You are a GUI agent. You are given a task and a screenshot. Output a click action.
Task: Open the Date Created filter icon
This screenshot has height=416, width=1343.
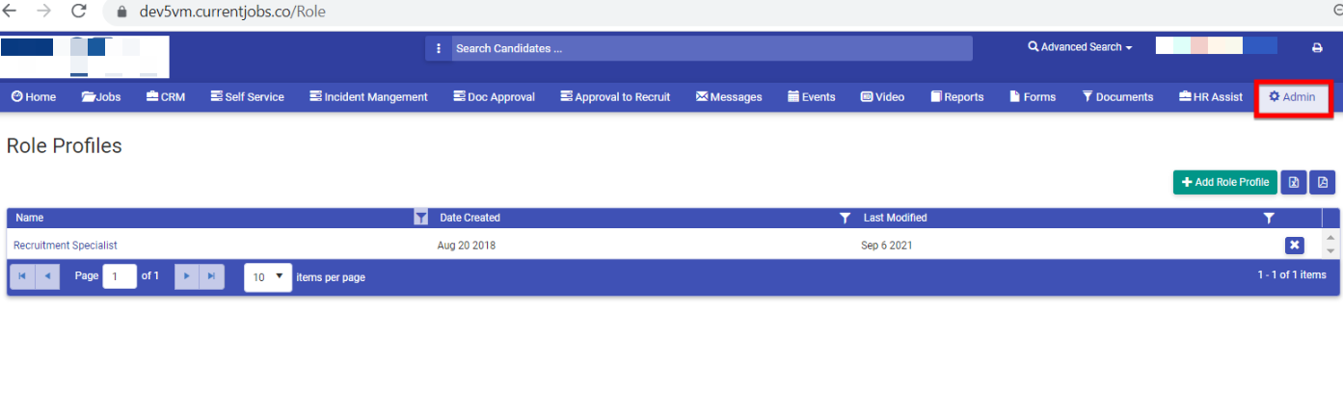(x=845, y=218)
